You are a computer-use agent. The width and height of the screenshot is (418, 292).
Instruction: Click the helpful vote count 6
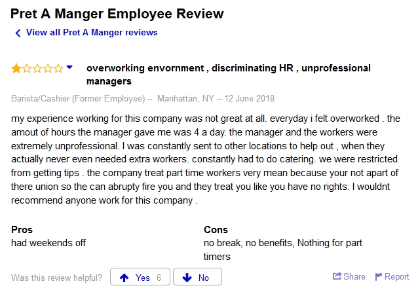pos(159,278)
